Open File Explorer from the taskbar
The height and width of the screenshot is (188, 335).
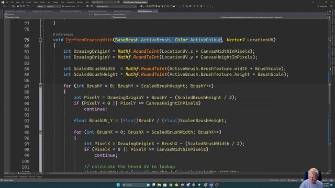pos(159,185)
